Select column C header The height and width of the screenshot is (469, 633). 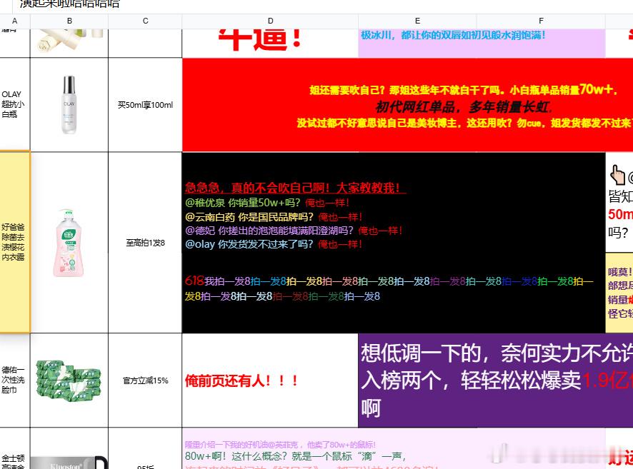(145, 21)
